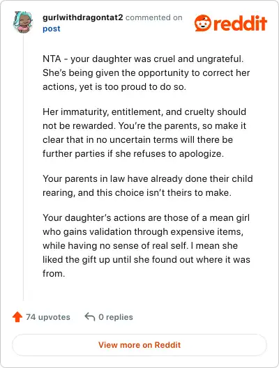Image resolution: width=279 pixels, height=368 pixels.
Task: Click the paragraph starting 'Your daughter's actions'
Action: (146, 245)
